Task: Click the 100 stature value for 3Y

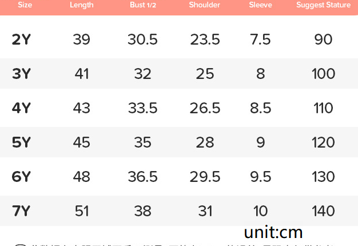Action: 323,74
